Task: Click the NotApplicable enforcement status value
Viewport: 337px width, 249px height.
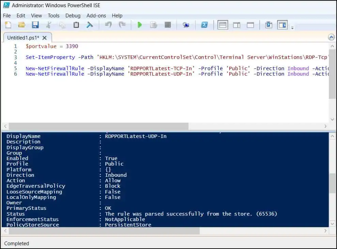Action: coord(125,219)
